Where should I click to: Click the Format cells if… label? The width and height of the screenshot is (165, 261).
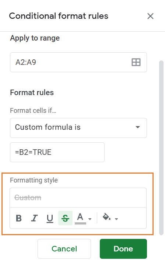33,111
